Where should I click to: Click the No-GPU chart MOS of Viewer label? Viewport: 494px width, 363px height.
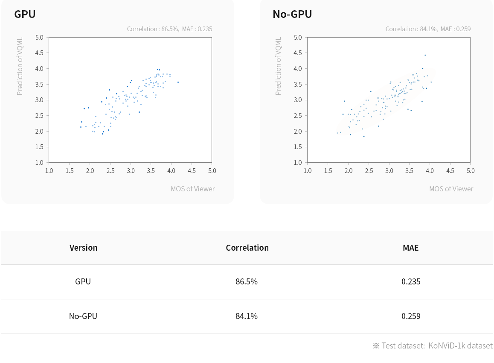[451, 189]
